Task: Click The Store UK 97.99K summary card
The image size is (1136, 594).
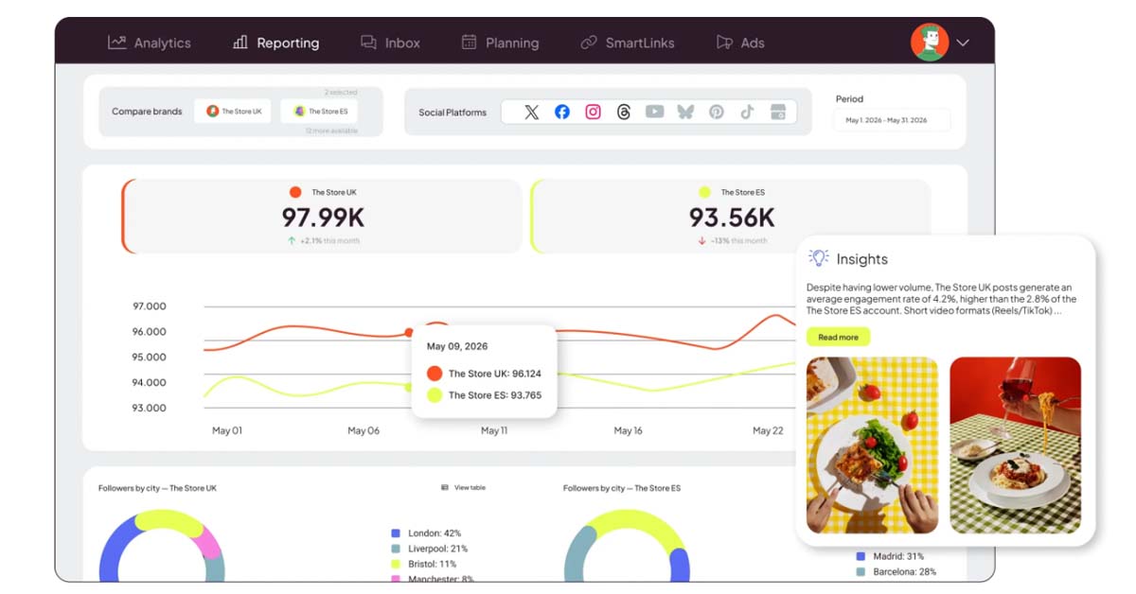Action: [322, 216]
